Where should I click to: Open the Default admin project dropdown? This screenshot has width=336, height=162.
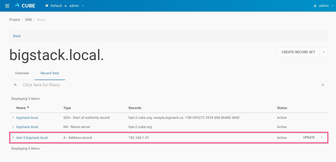pyautogui.click(x=65, y=6)
